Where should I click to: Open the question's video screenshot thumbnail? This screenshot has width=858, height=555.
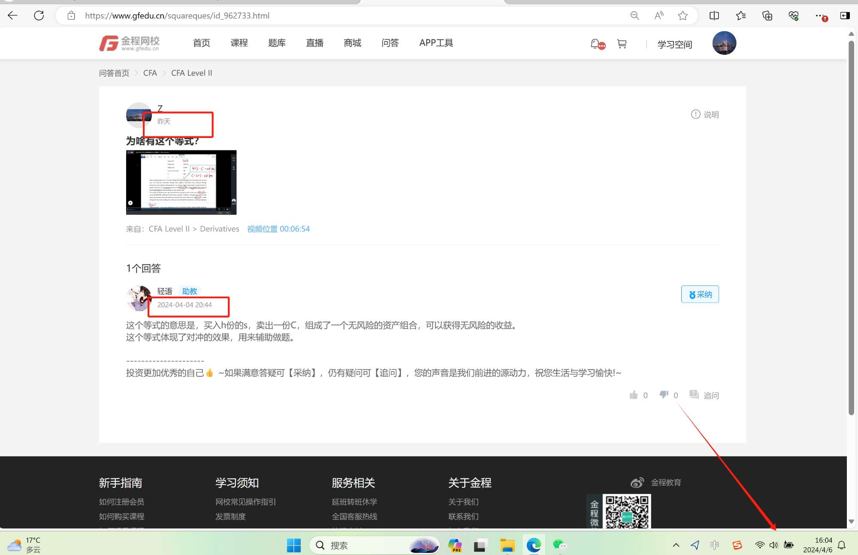pyautogui.click(x=181, y=182)
